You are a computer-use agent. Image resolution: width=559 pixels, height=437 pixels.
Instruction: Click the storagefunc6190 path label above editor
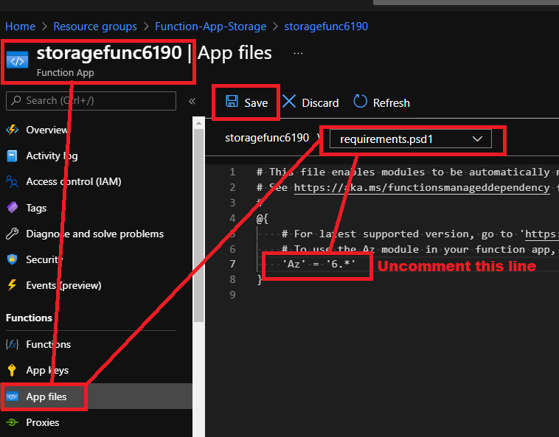coord(267,138)
